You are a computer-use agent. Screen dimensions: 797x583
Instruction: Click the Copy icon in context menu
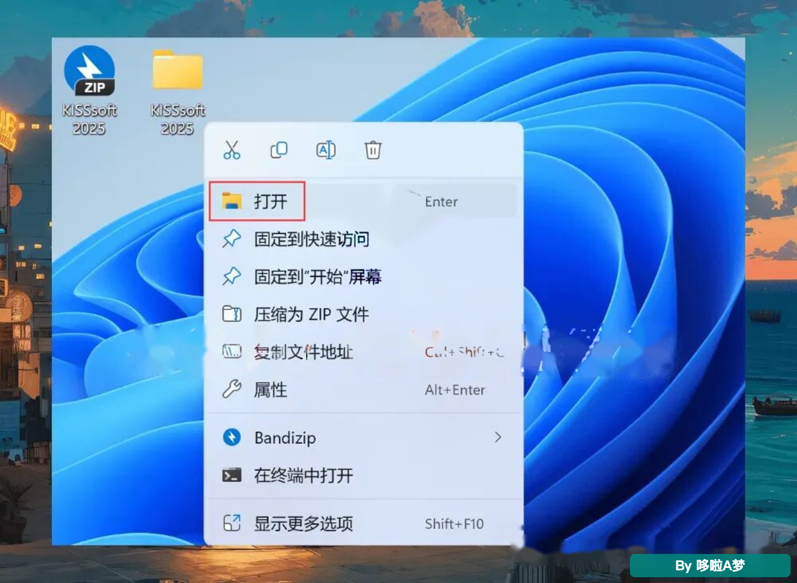pyautogui.click(x=279, y=150)
